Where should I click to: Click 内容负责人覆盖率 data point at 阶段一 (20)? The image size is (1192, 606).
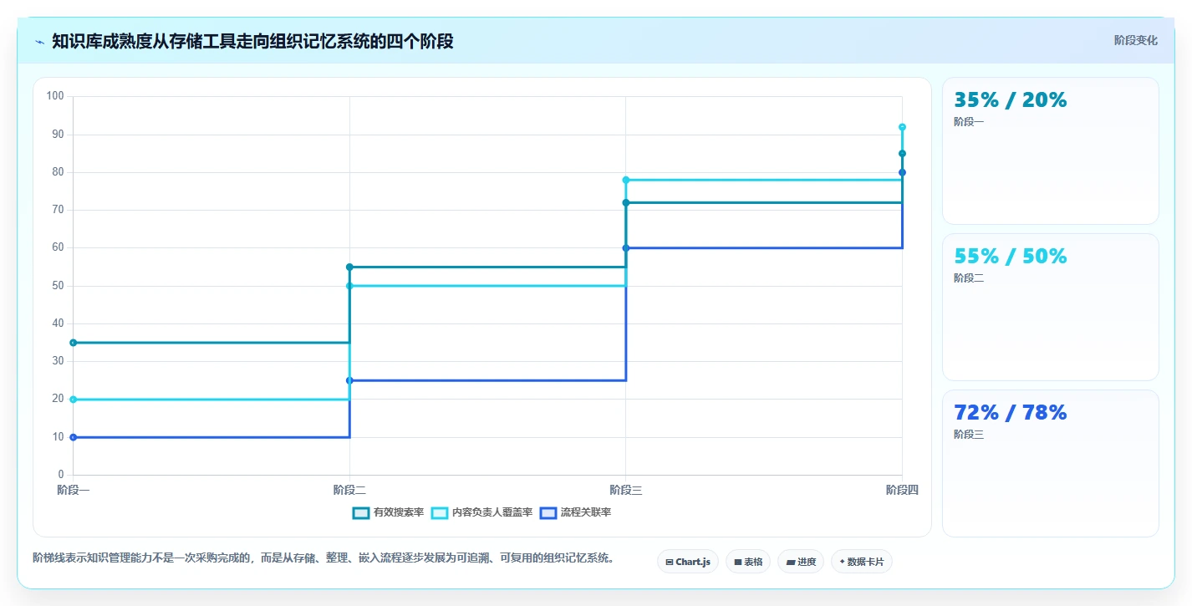[x=74, y=400]
